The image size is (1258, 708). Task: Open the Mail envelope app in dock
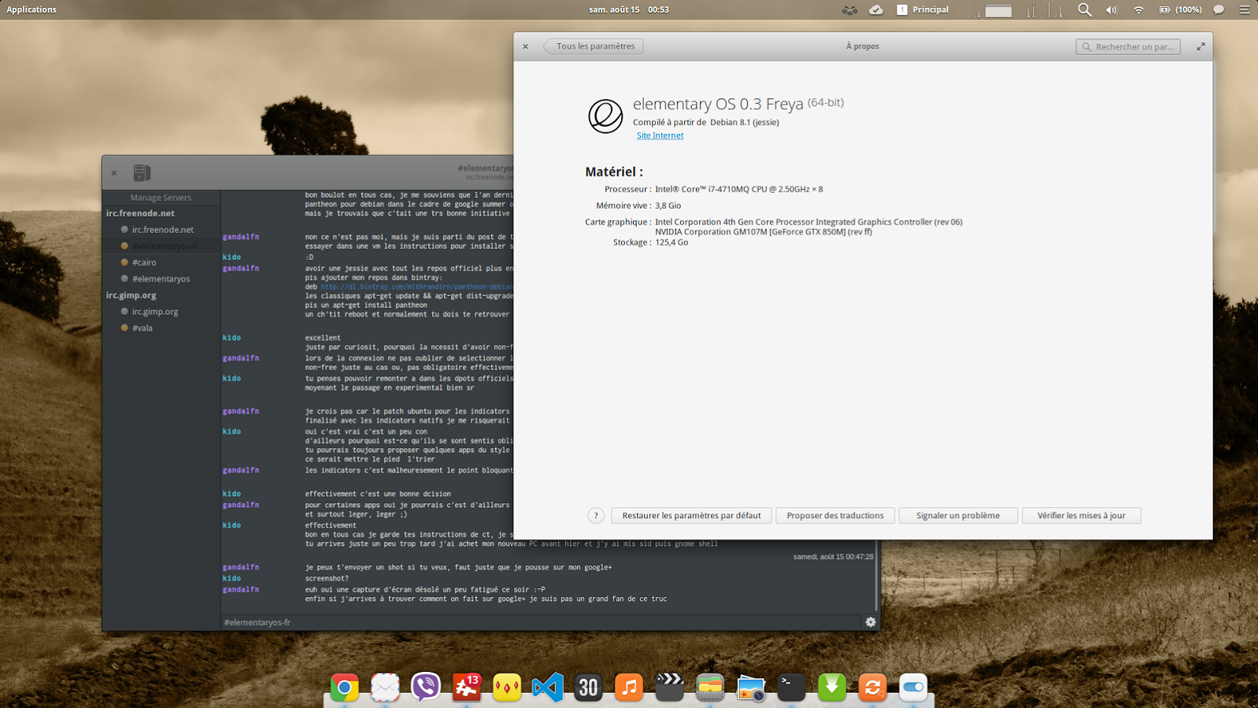[x=385, y=688]
